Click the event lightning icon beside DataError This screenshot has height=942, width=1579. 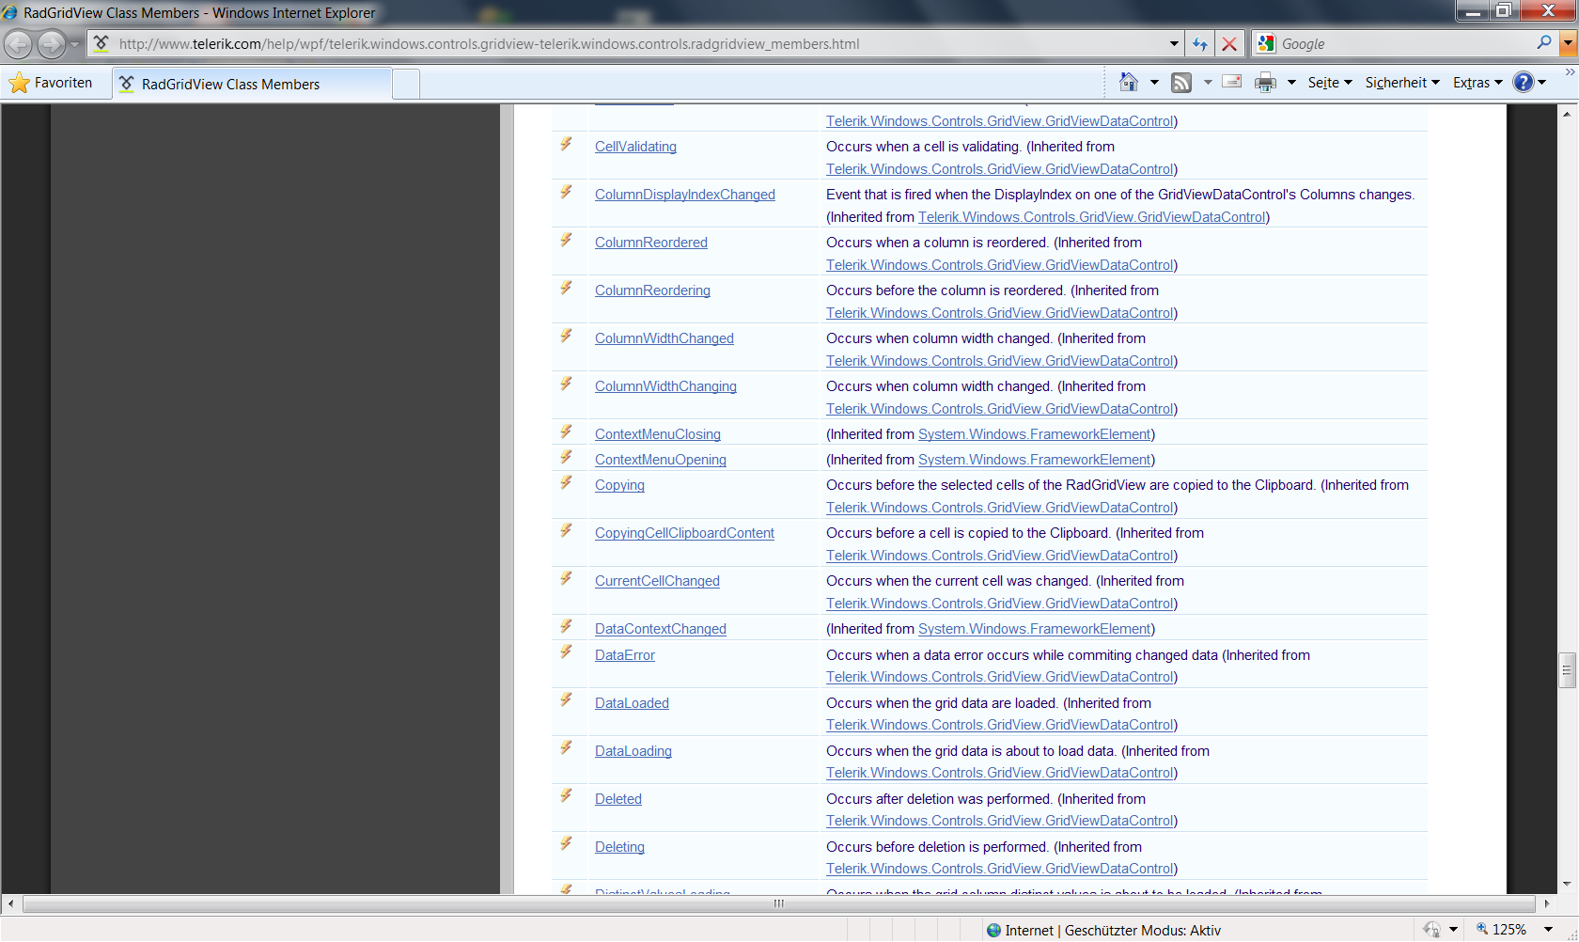point(566,652)
